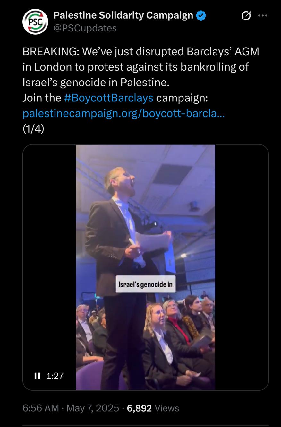View the 6,892 Views count details
281x427 pixels.
tap(153, 408)
